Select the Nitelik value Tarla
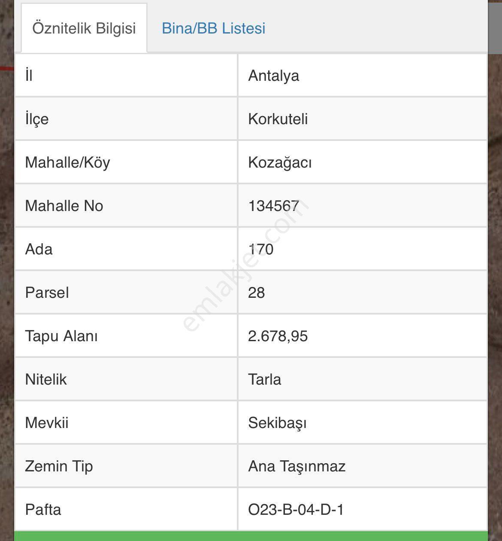This screenshot has height=541, width=502. click(x=264, y=379)
